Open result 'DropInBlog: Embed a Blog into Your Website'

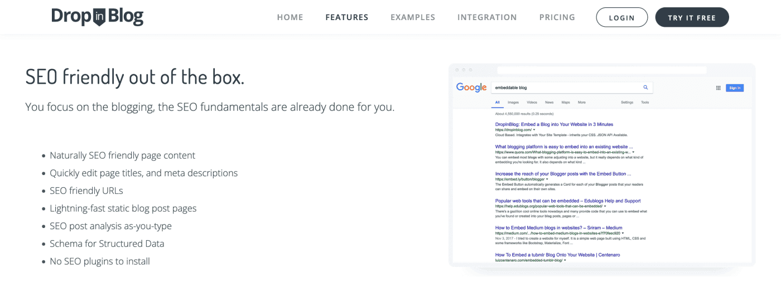click(554, 124)
